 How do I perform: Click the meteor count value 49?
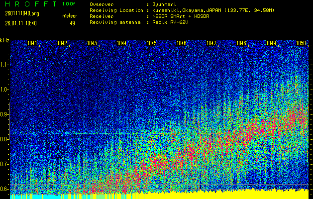point(73,22)
